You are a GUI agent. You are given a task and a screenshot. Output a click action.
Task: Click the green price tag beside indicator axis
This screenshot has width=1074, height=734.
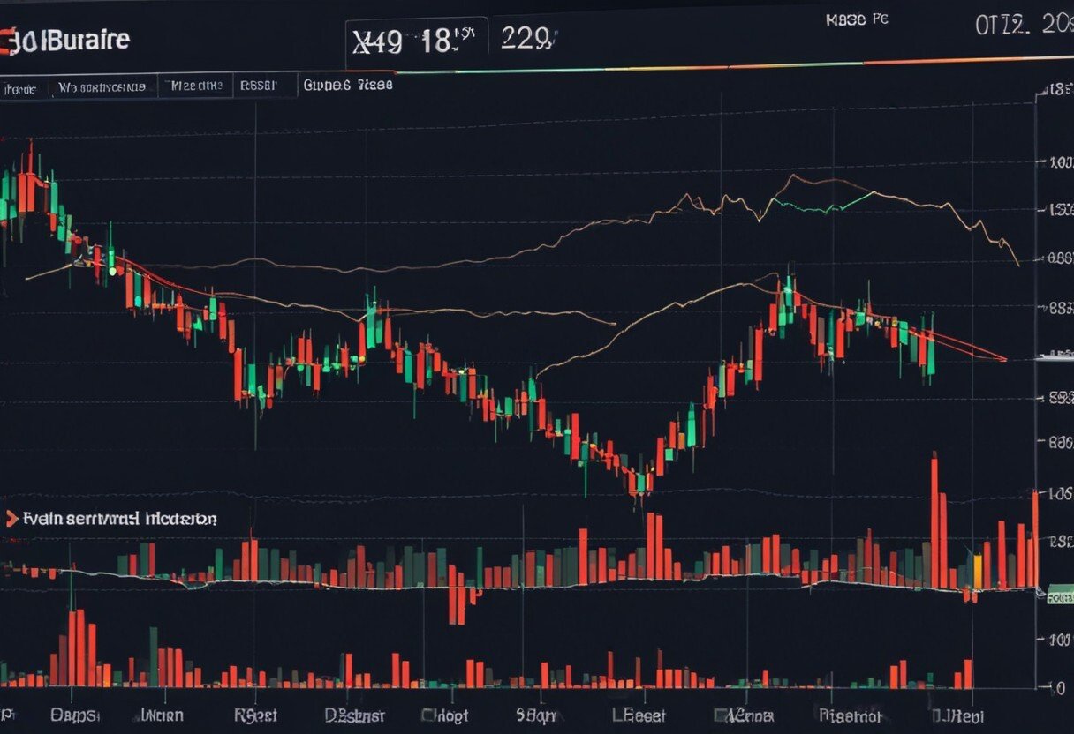1057,597
